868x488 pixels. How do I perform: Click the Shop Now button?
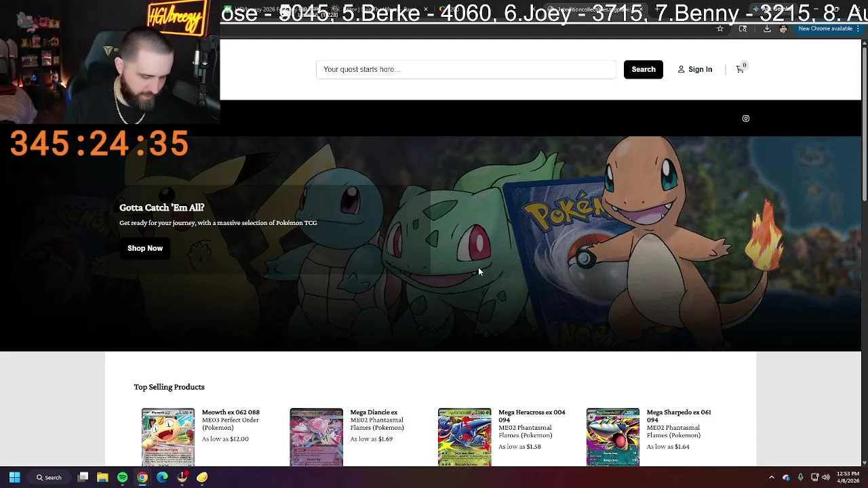(145, 248)
